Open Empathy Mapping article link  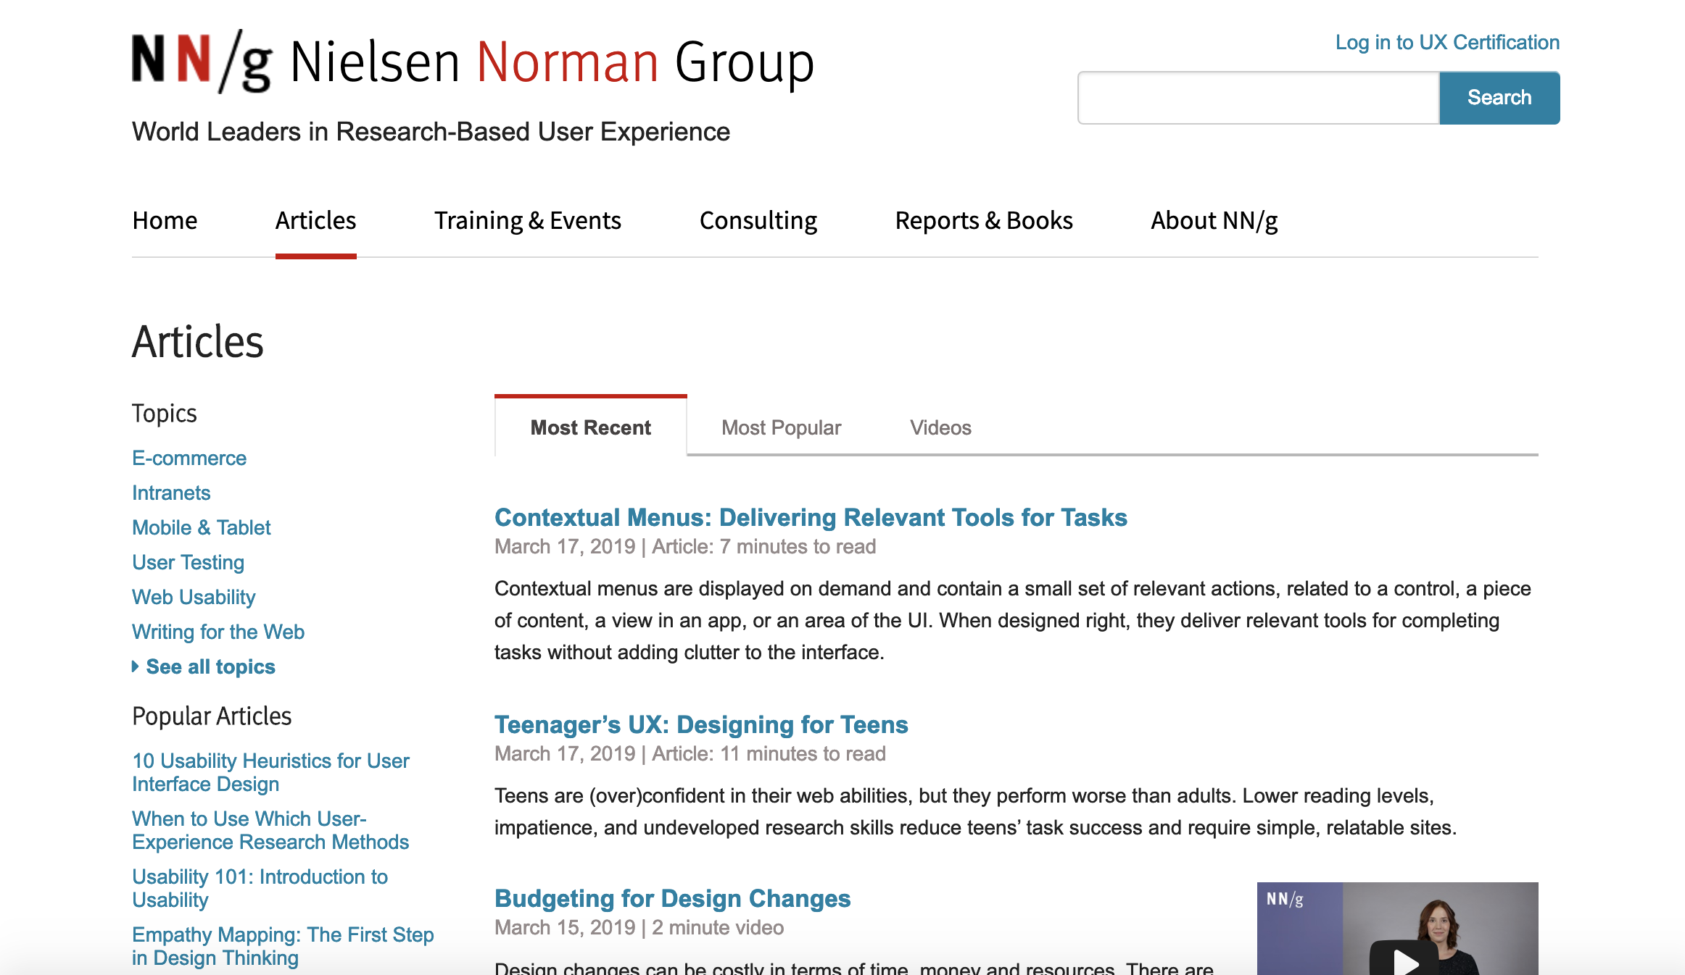click(283, 946)
